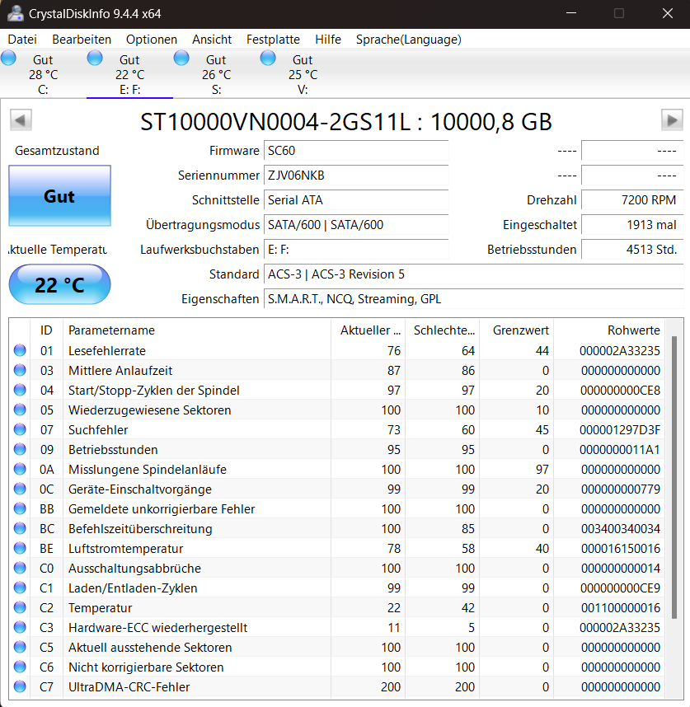Click the status orb for Suchfehler row
Viewport: 690px width, 707px height.
tap(20, 429)
